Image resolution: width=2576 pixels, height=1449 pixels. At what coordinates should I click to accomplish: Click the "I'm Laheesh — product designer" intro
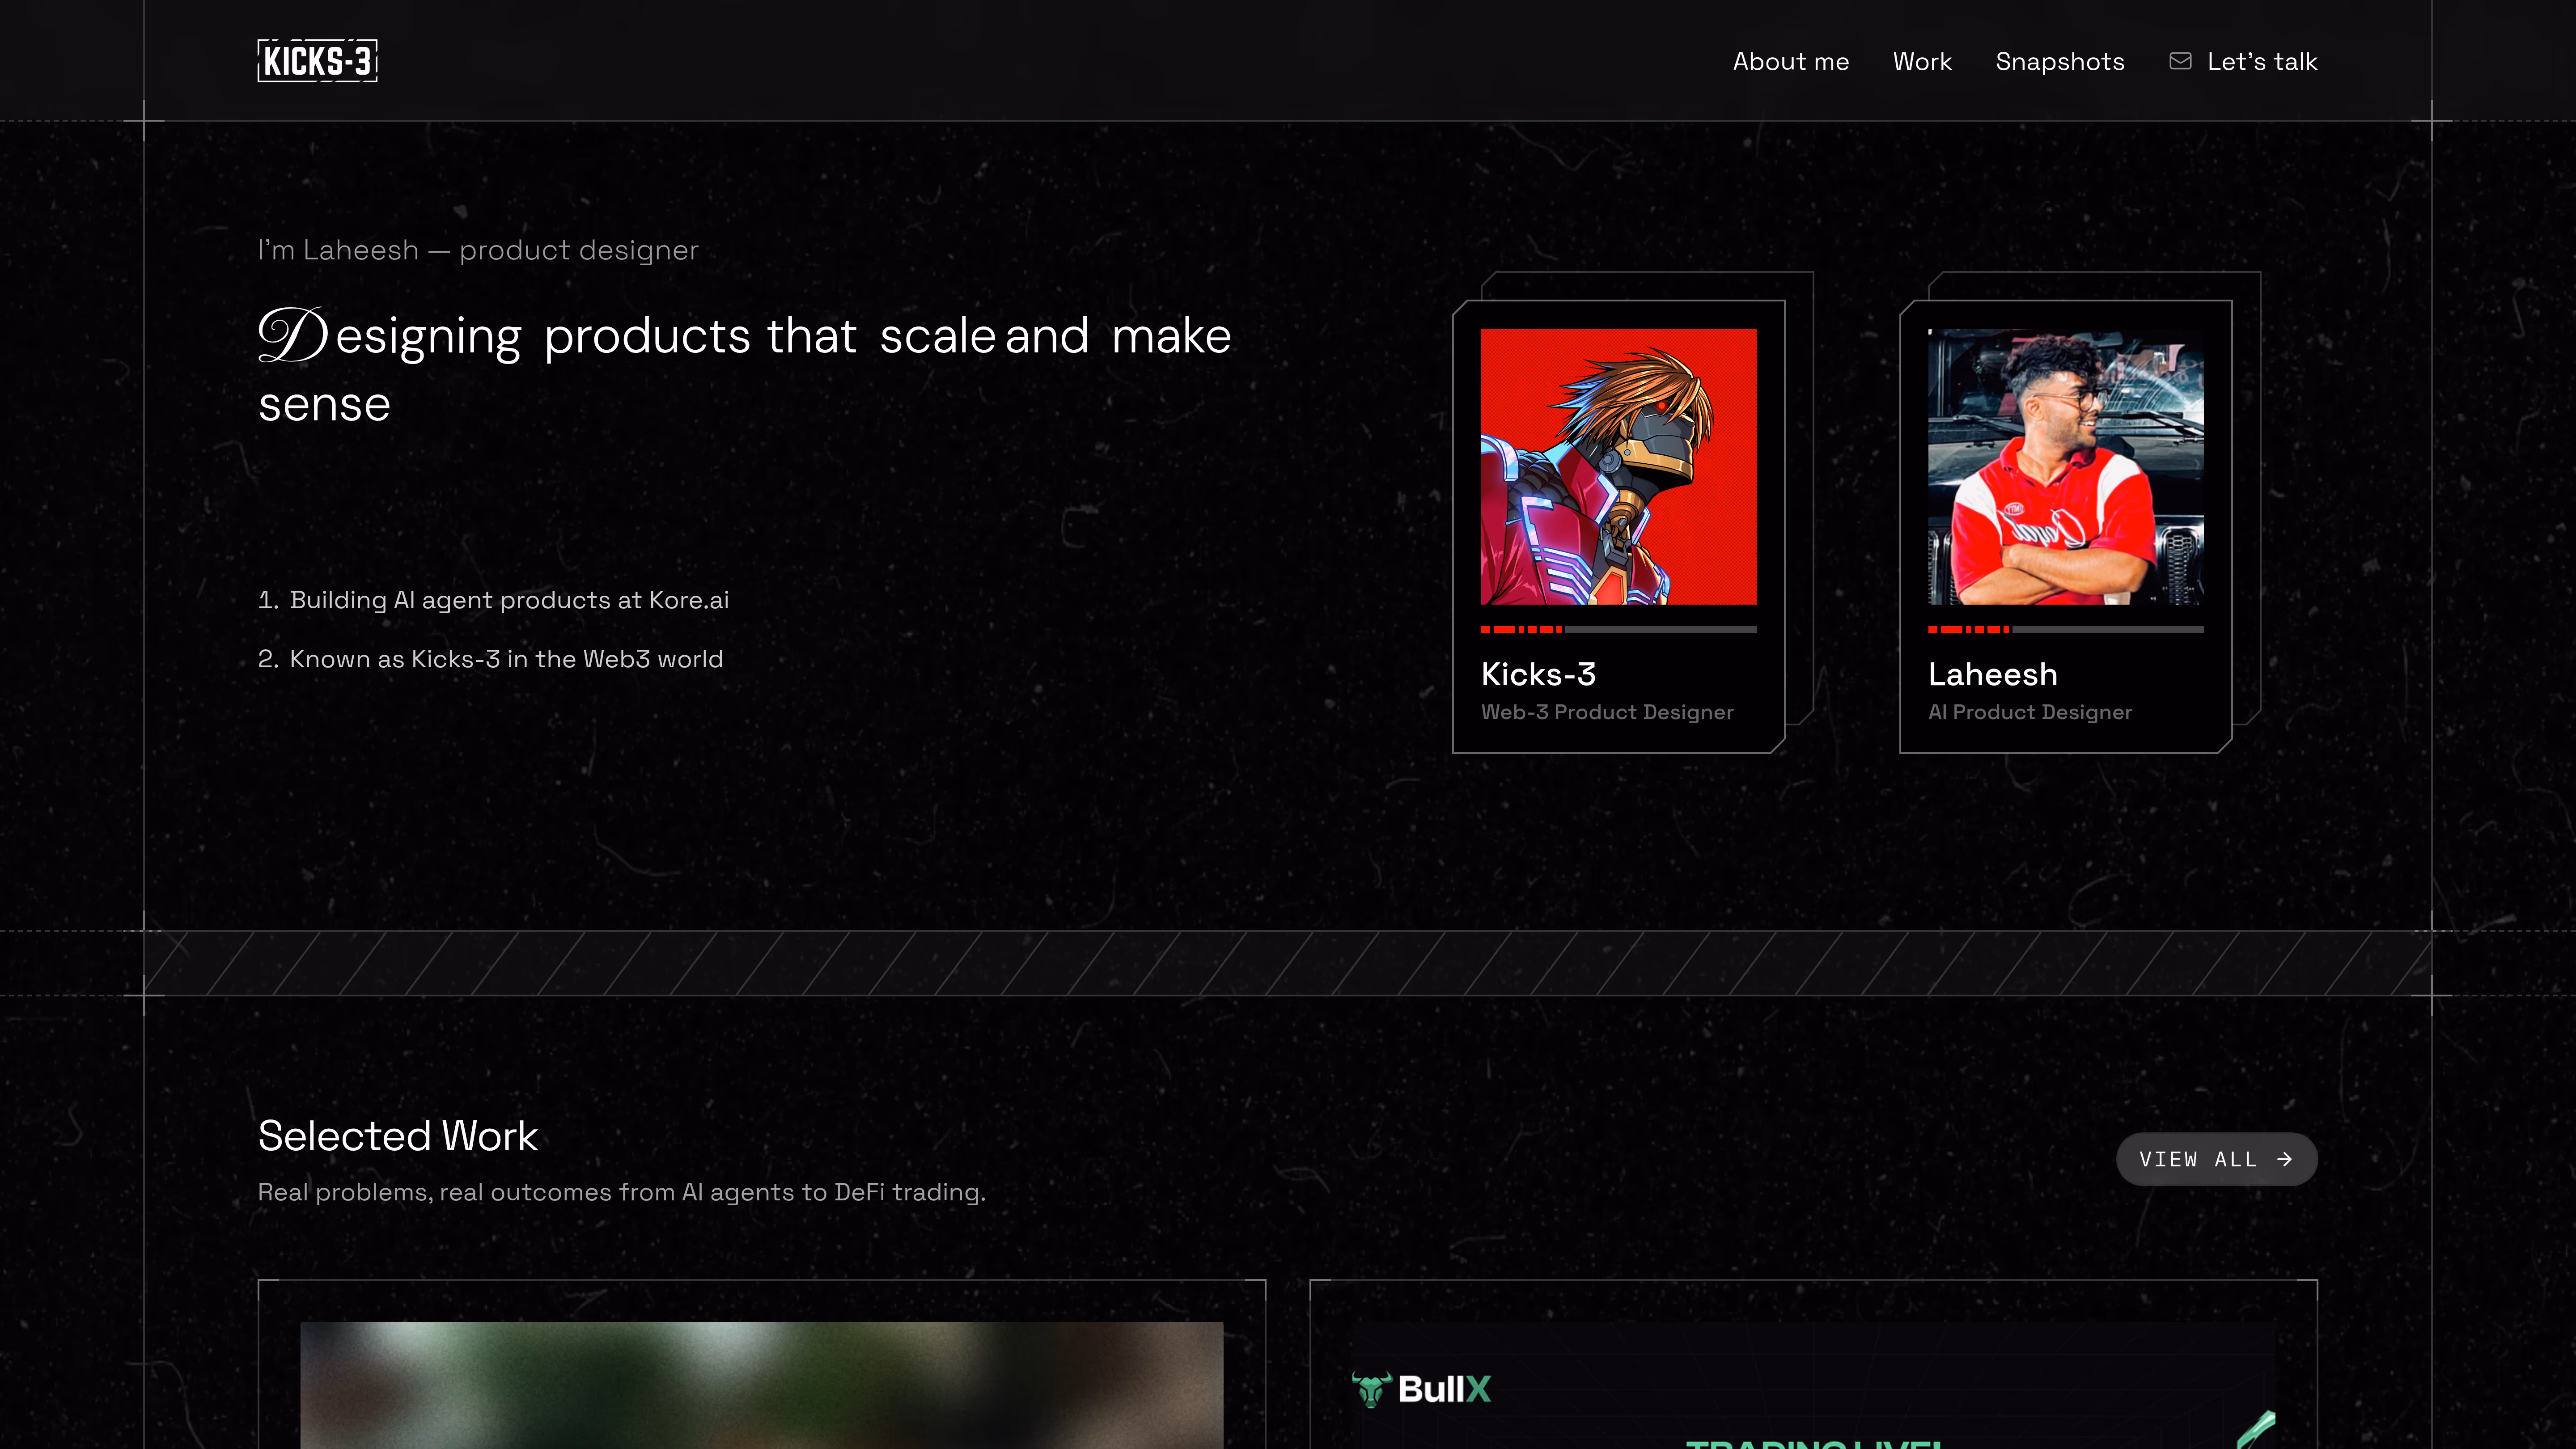pyautogui.click(x=478, y=250)
